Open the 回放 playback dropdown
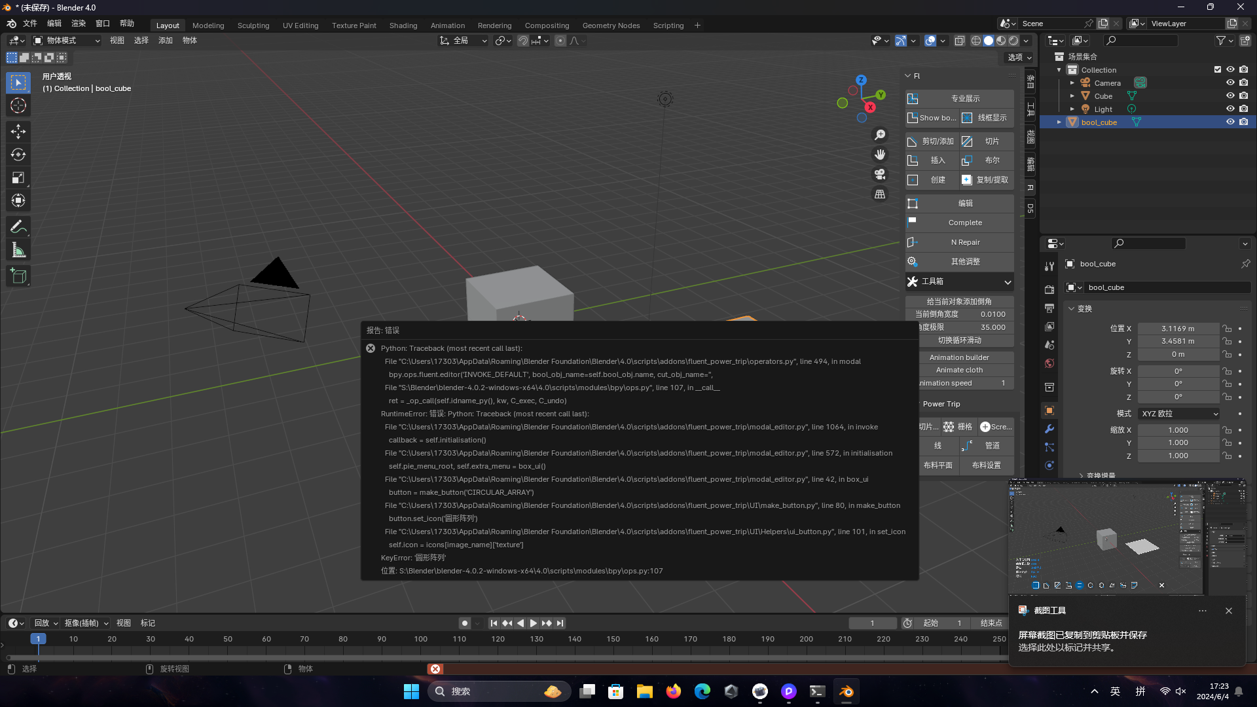This screenshot has height=707, width=1257. click(46, 623)
